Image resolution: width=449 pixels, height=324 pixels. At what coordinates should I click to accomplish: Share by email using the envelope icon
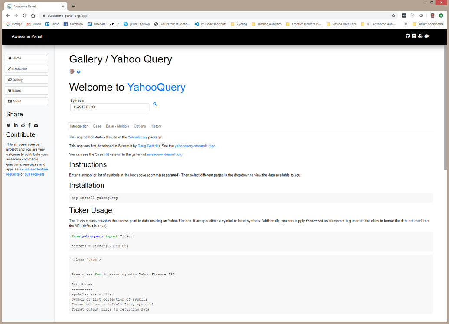(36, 125)
